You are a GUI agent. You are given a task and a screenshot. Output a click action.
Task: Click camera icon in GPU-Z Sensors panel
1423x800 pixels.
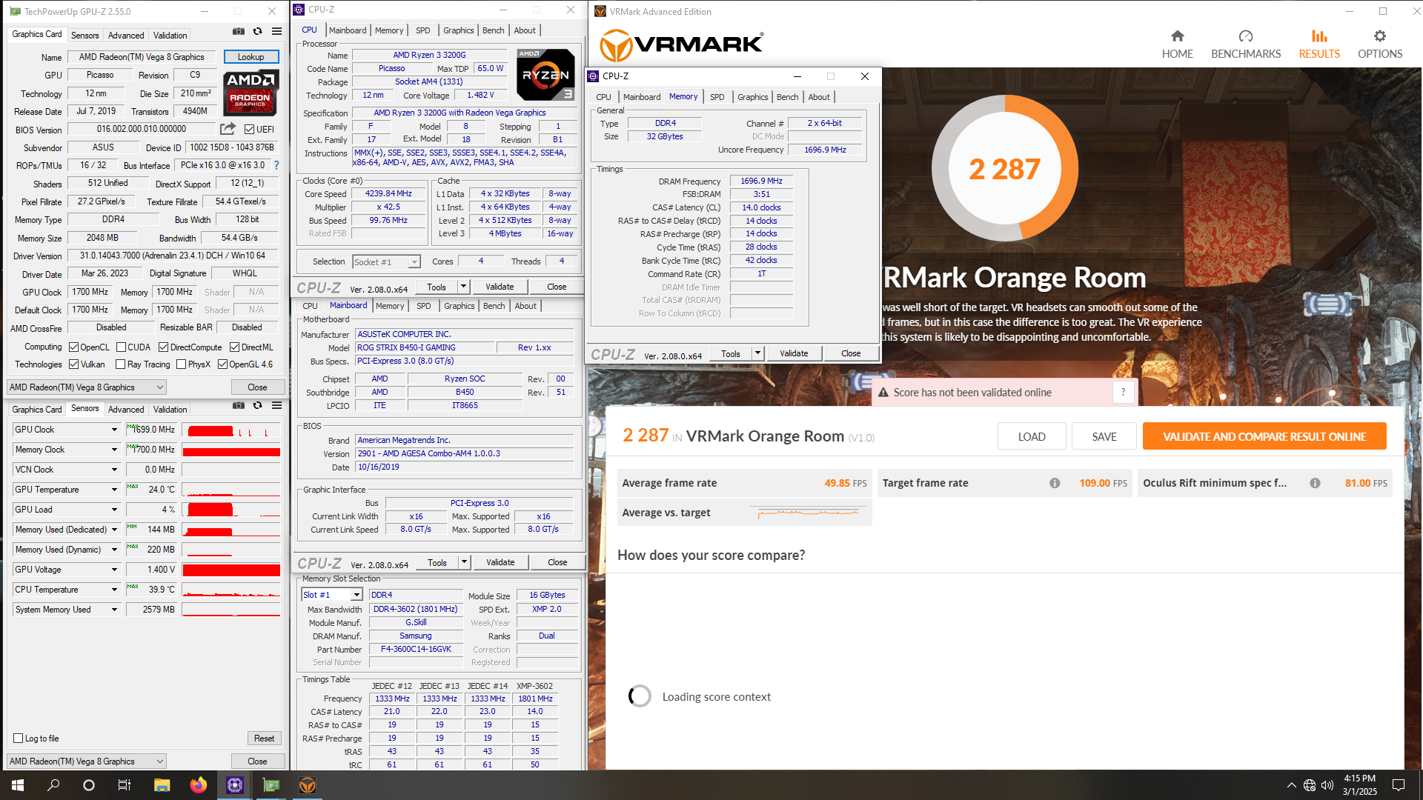click(x=239, y=405)
